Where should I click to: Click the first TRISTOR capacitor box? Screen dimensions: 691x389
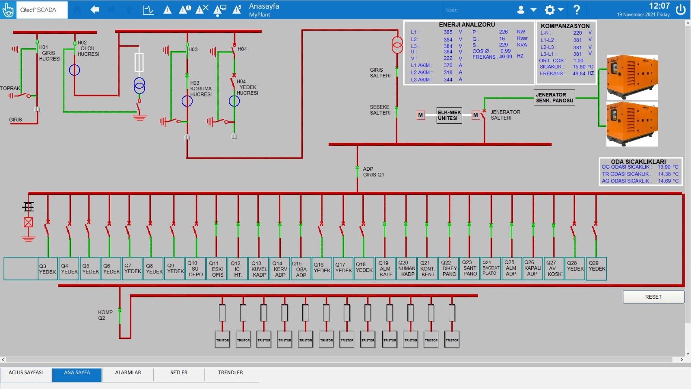[x=222, y=340]
